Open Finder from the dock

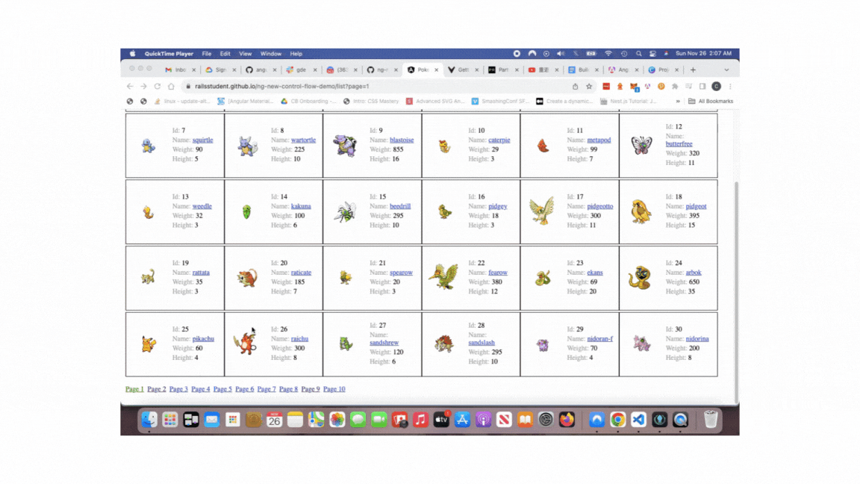[149, 420]
